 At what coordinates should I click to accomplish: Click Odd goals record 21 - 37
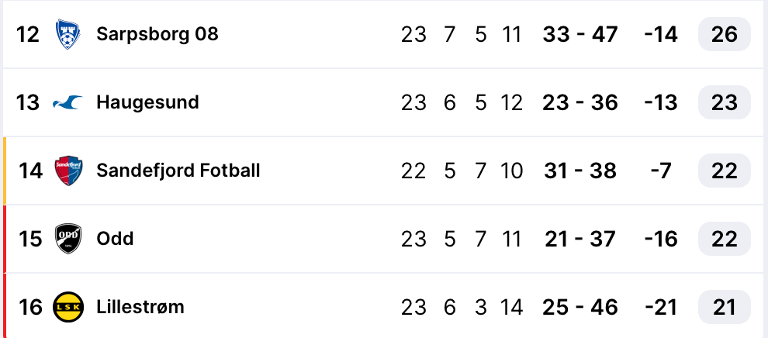(580, 239)
